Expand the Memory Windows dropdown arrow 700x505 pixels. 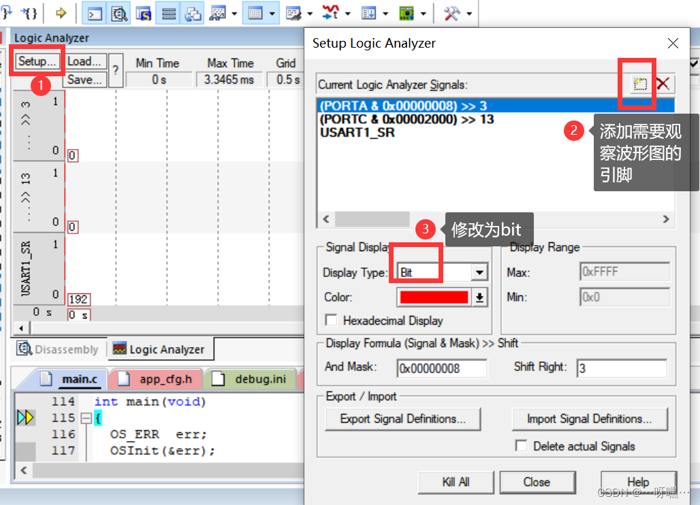(272, 14)
